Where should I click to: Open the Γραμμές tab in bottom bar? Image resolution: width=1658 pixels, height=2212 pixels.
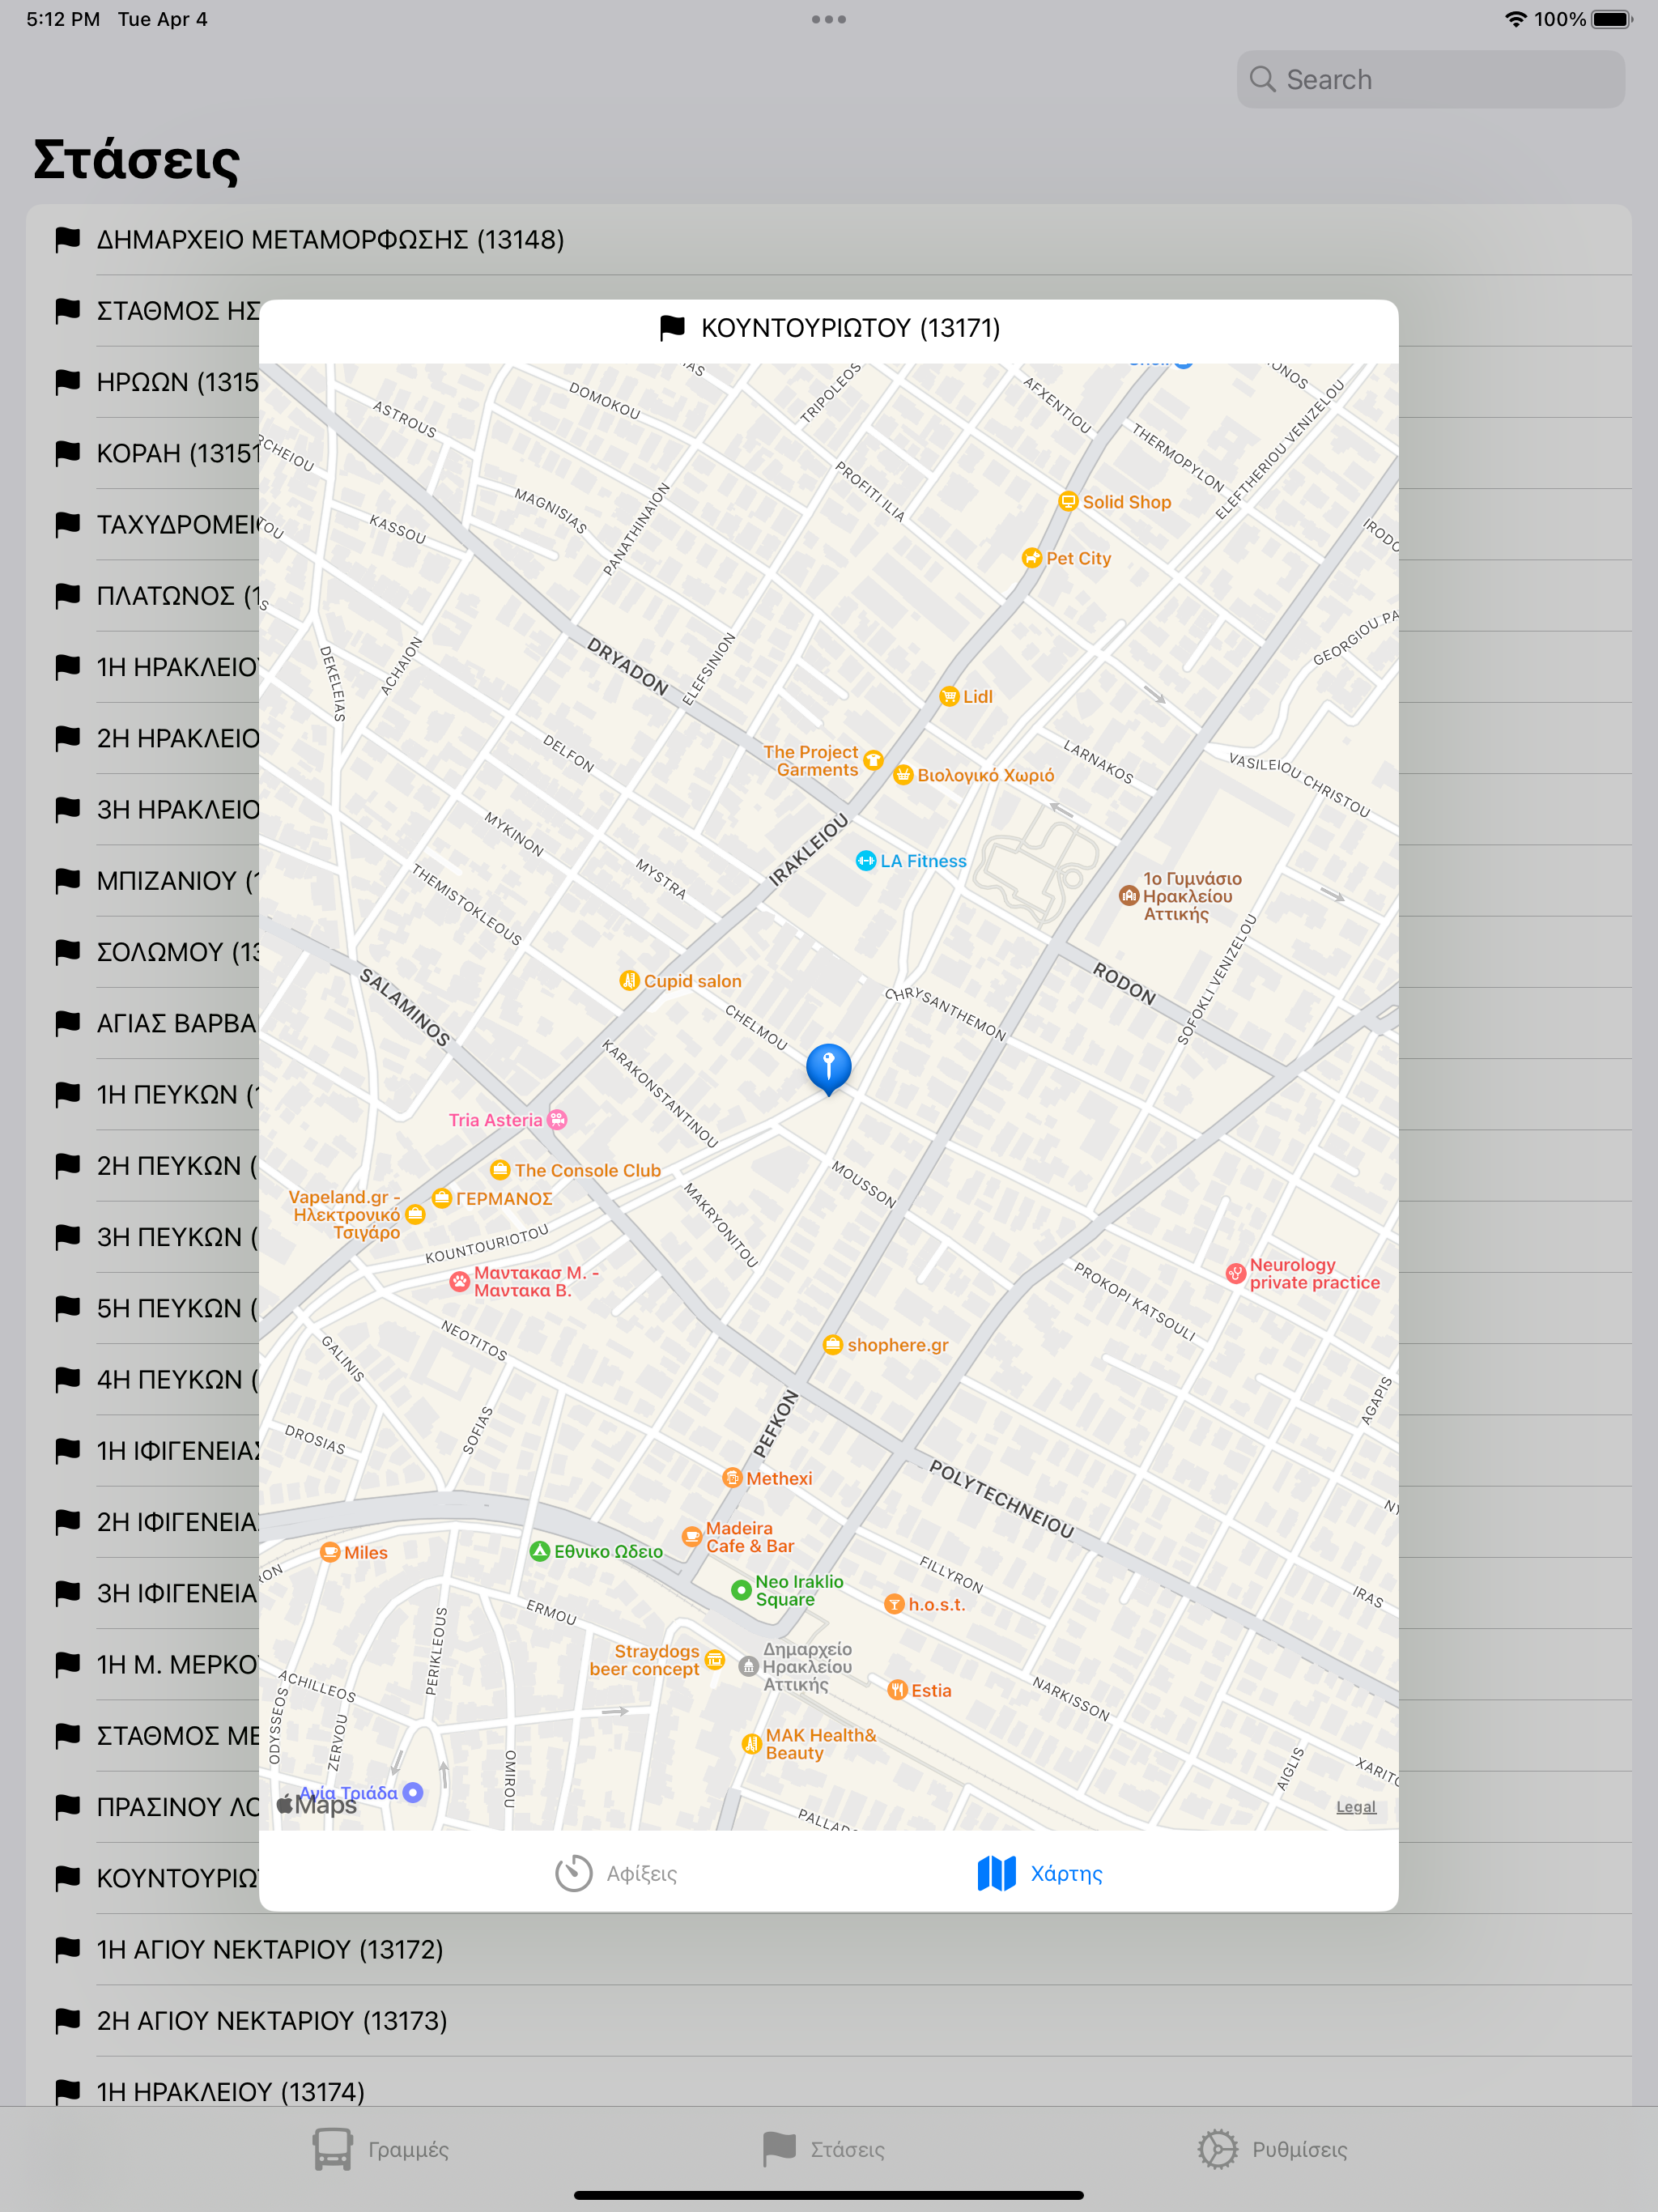(380, 2149)
